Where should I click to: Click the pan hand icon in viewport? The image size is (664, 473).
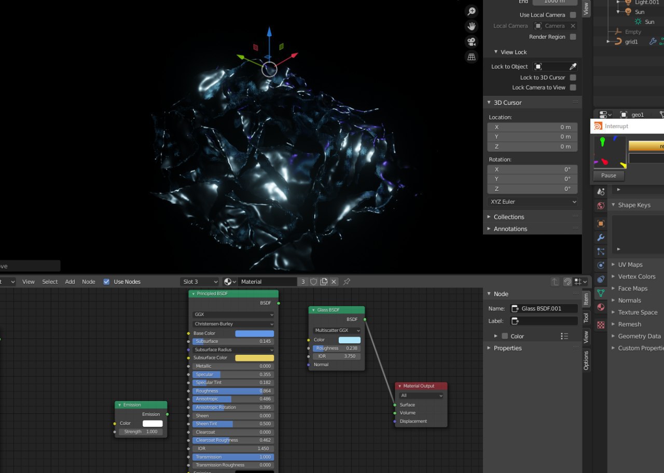[472, 26]
